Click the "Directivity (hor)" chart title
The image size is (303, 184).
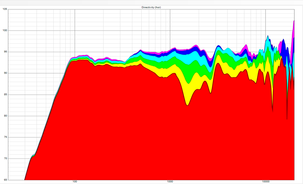click(151, 7)
